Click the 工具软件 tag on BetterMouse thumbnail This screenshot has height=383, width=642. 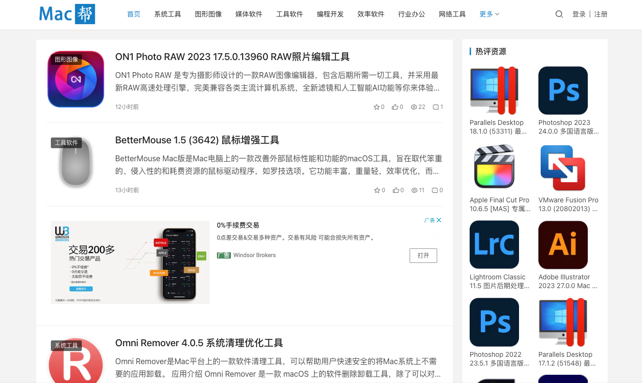[x=66, y=142]
